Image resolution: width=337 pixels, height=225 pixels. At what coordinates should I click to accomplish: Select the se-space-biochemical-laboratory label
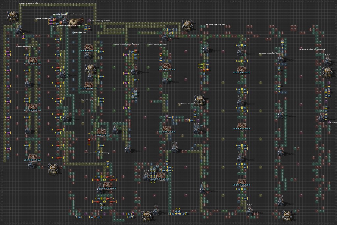(312, 49)
